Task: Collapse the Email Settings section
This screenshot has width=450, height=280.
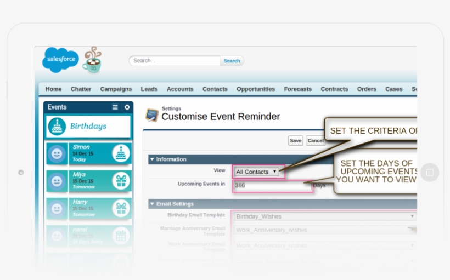Action: coord(152,204)
